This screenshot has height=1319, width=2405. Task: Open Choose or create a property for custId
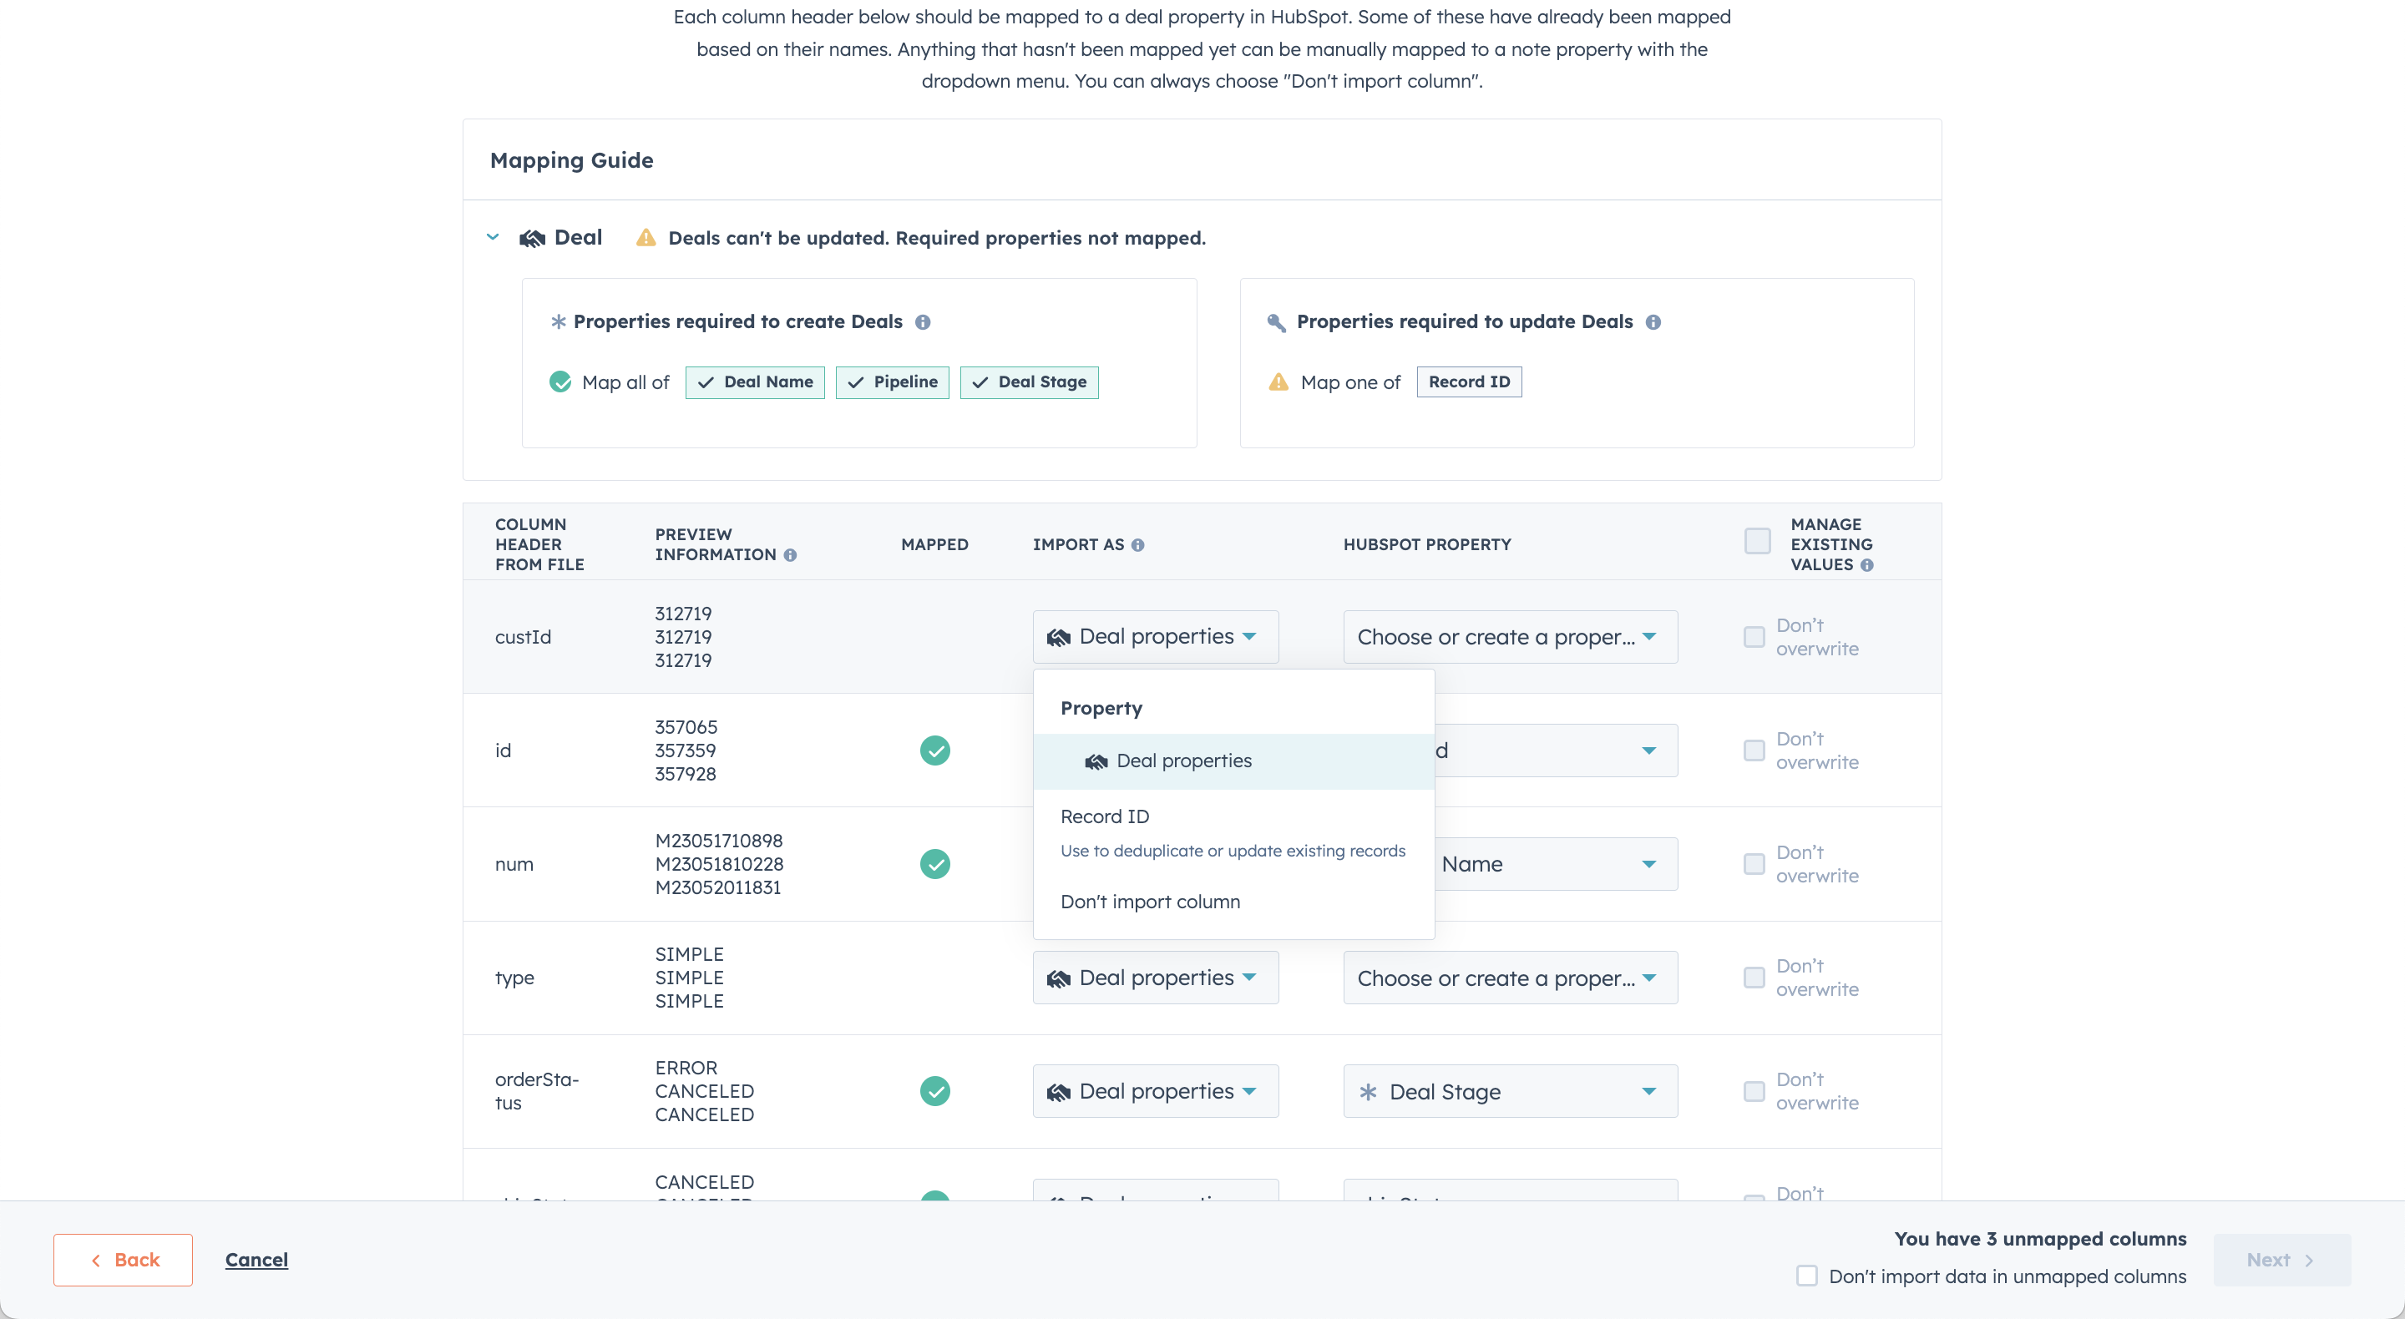click(x=1509, y=637)
